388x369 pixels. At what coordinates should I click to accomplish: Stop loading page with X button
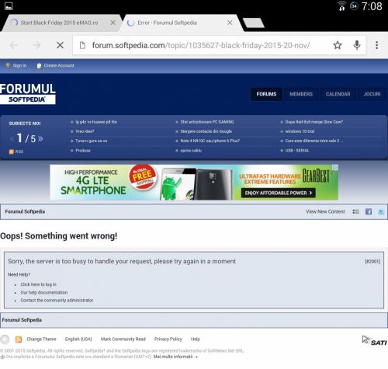(60, 45)
